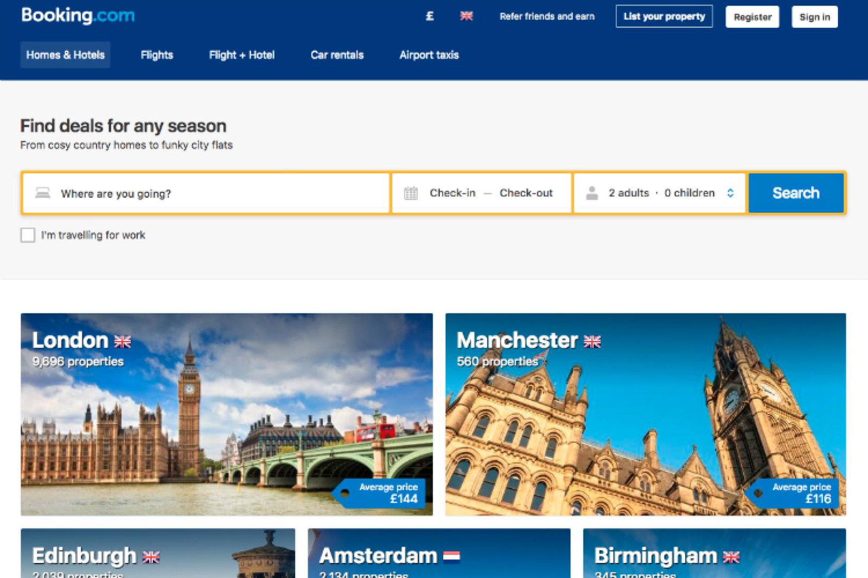This screenshot has width=868, height=578.
Task: Click the UK flag beside Manchester
Action: (x=592, y=341)
